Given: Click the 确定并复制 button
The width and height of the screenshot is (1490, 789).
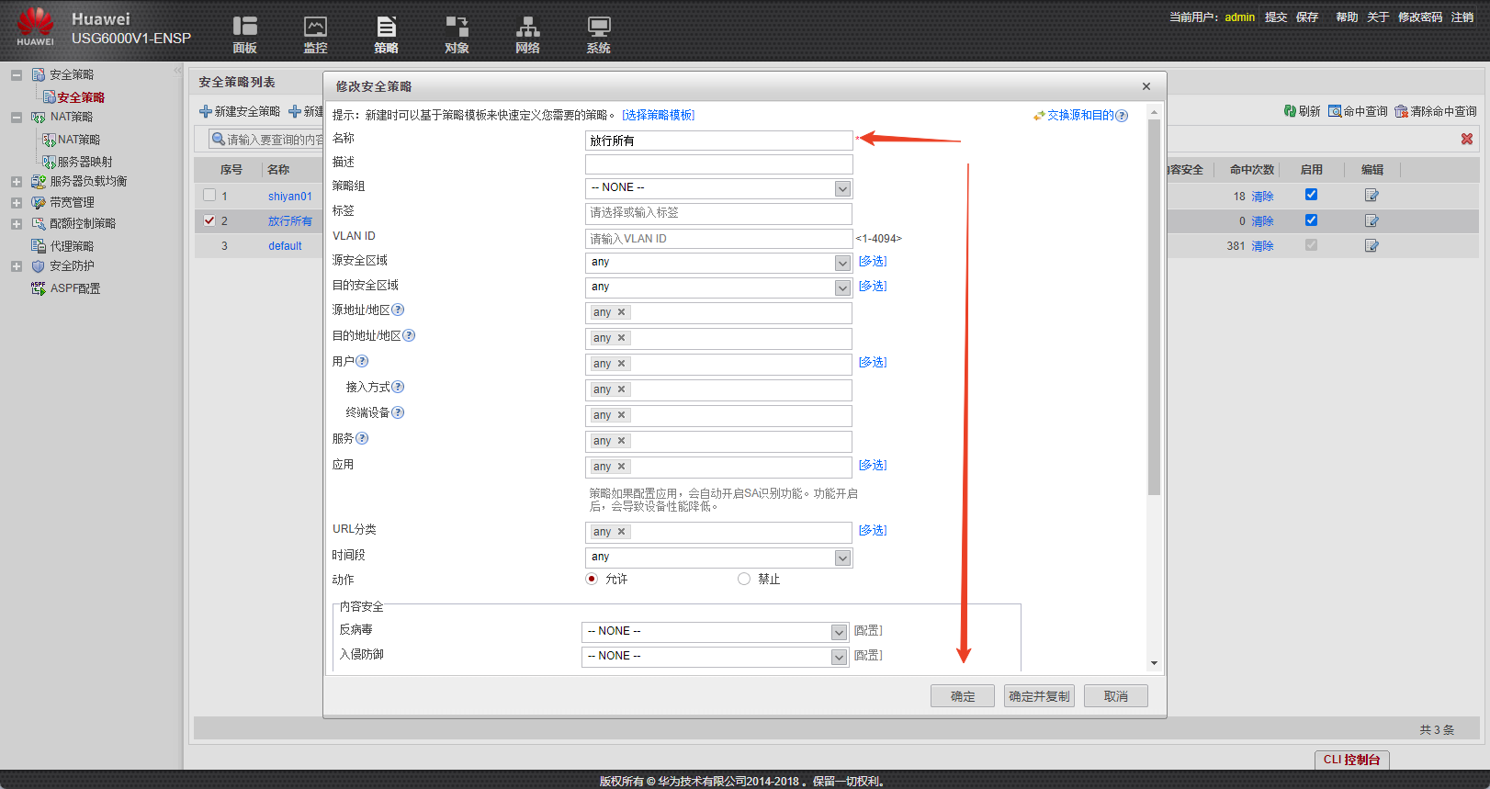Looking at the screenshot, I should (x=1039, y=696).
